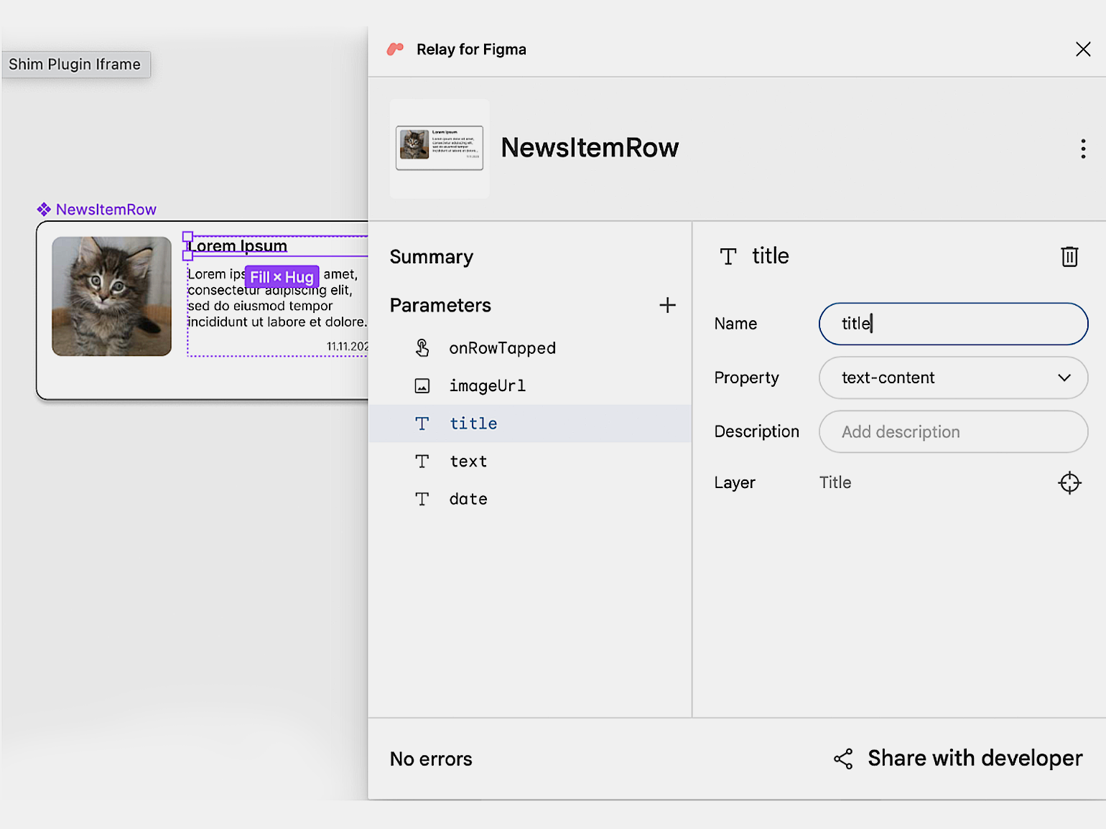Click the Description field label
Viewport: 1106px width, 829px height.
[x=756, y=431]
